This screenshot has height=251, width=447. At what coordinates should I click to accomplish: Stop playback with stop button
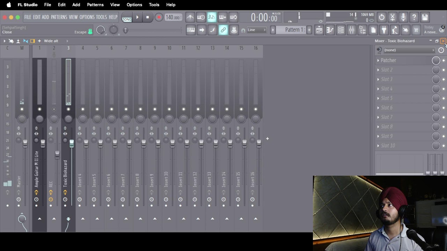(147, 17)
